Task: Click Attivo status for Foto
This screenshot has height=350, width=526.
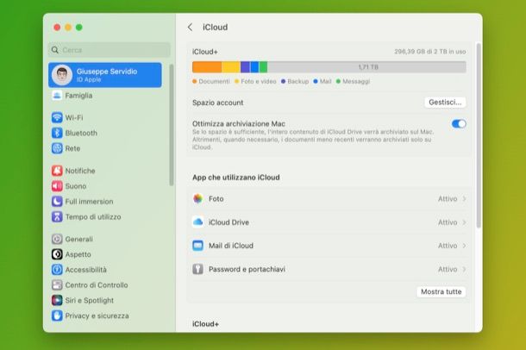Action: pos(448,199)
